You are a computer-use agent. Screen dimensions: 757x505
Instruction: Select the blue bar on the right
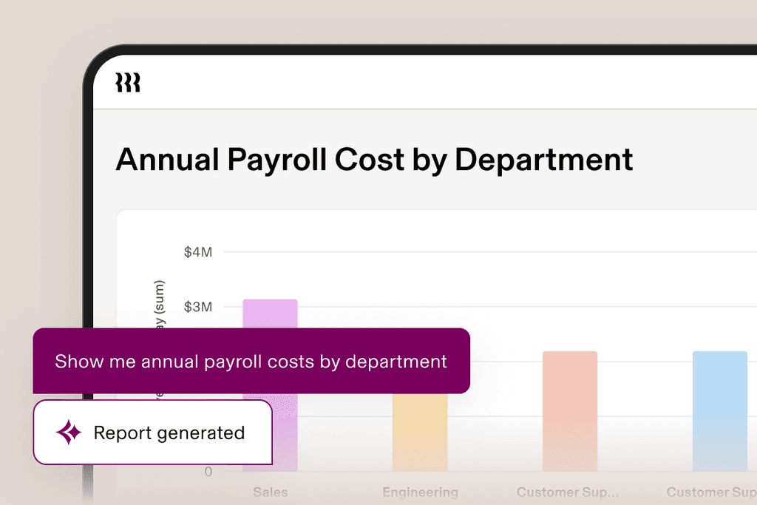pos(720,411)
